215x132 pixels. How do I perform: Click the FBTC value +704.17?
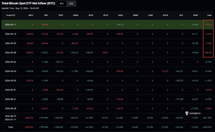[59, 62]
